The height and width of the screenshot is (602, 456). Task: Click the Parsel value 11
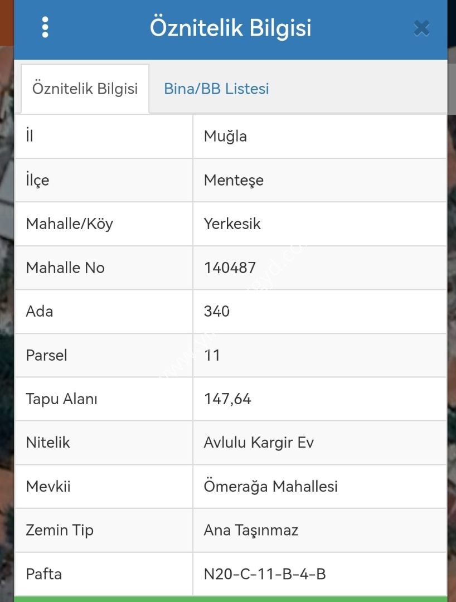click(212, 355)
